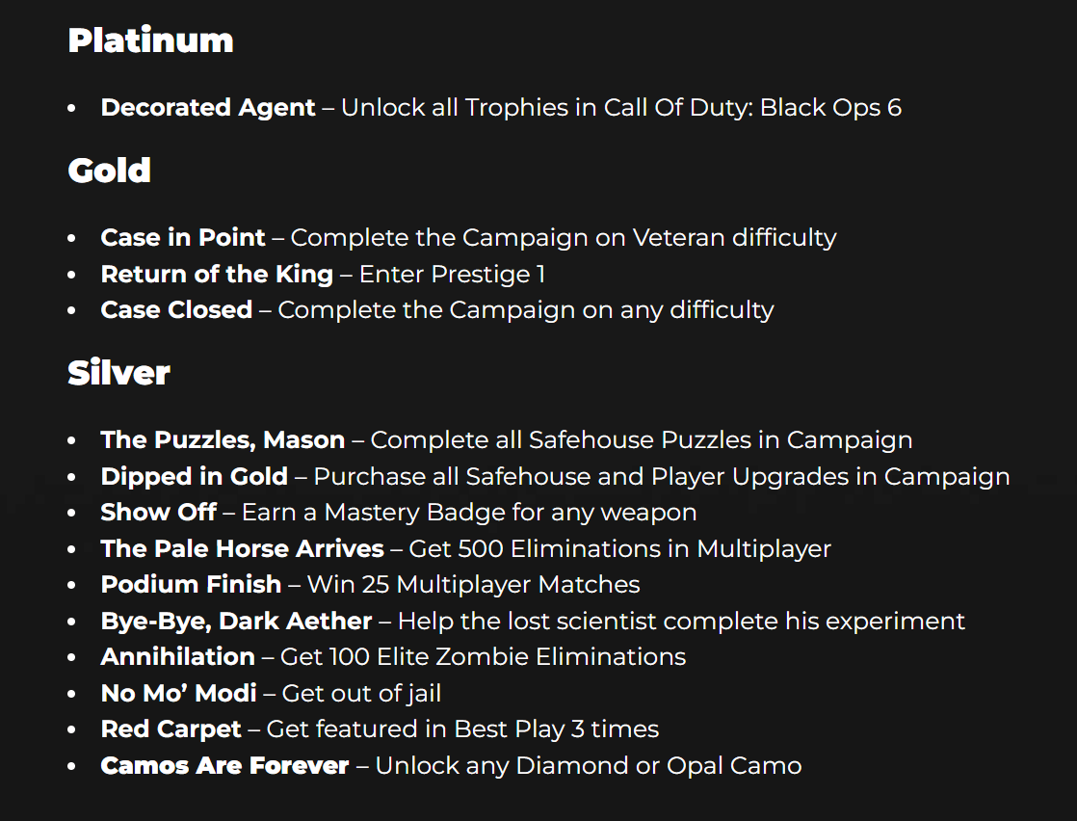The width and height of the screenshot is (1077, 821).
Task: Select the Podium Finish trophy name
Action: click(x=191, y=585)
